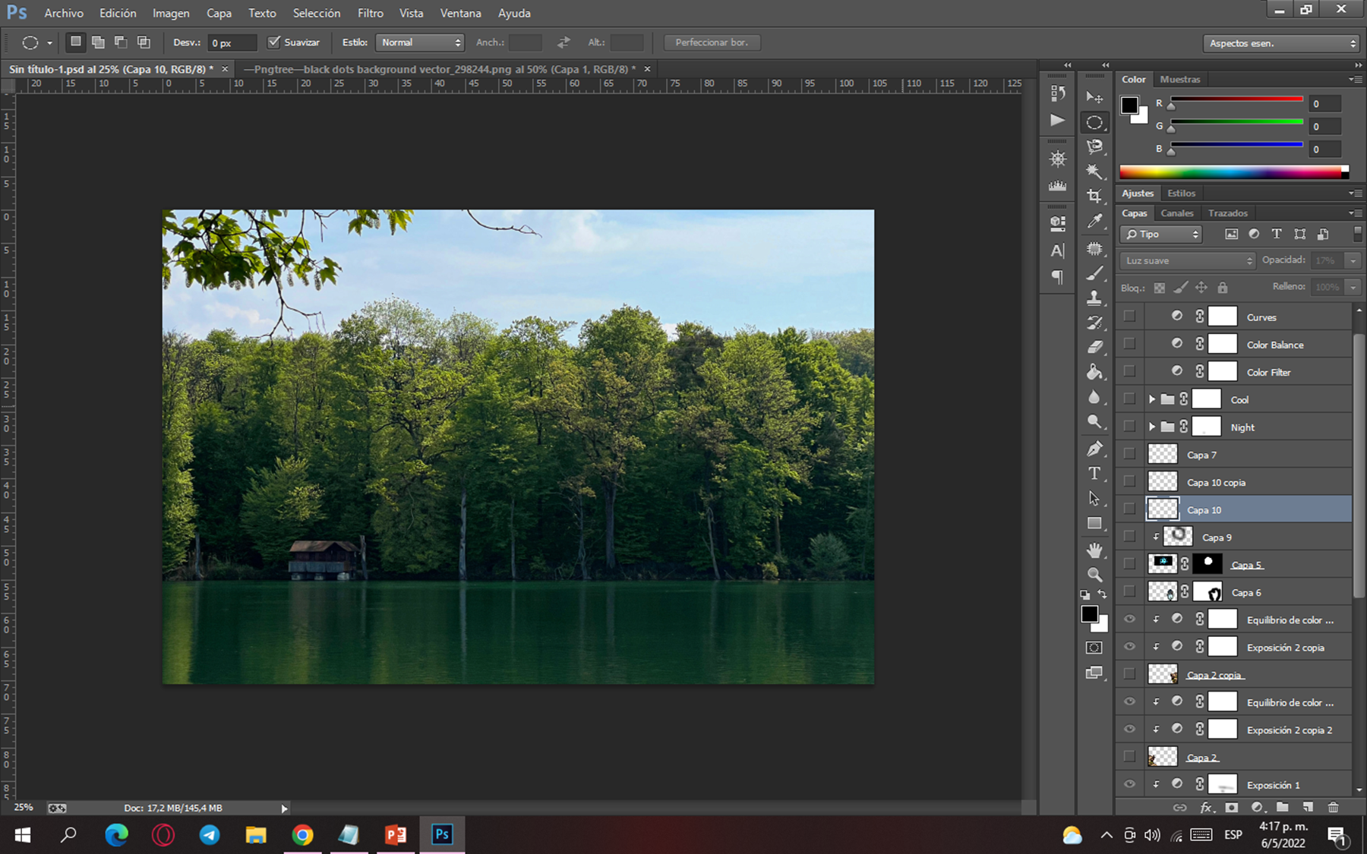Open the Aspectos esen. workspace dropdown
Screen dimensions: 1367x854
point(1280,43)
